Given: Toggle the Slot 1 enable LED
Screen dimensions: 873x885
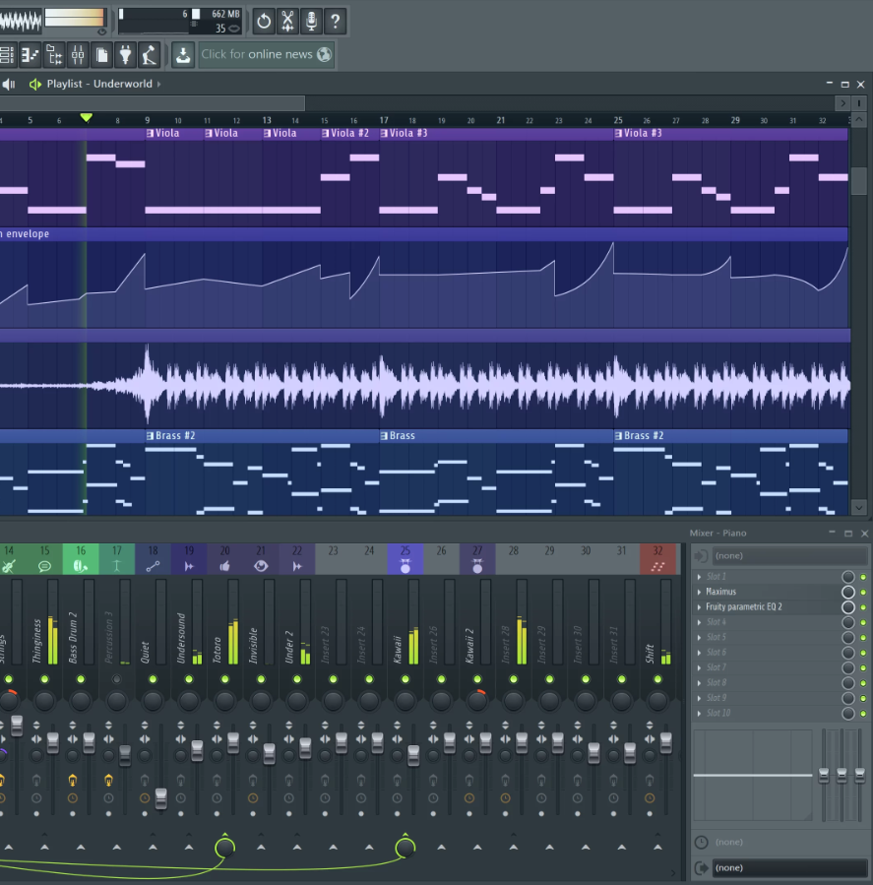Looking at the screenshot, I should (863, 577).
